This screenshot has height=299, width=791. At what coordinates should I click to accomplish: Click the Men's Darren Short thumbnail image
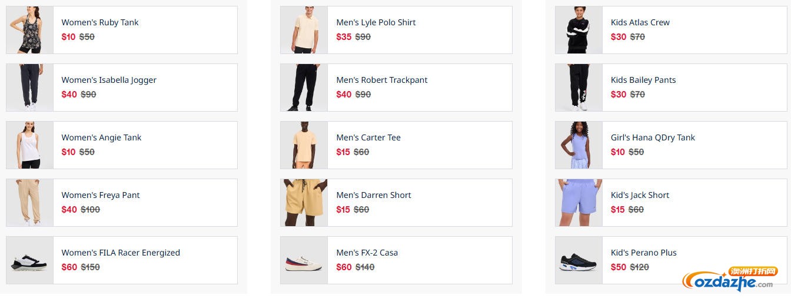(304, 203)
